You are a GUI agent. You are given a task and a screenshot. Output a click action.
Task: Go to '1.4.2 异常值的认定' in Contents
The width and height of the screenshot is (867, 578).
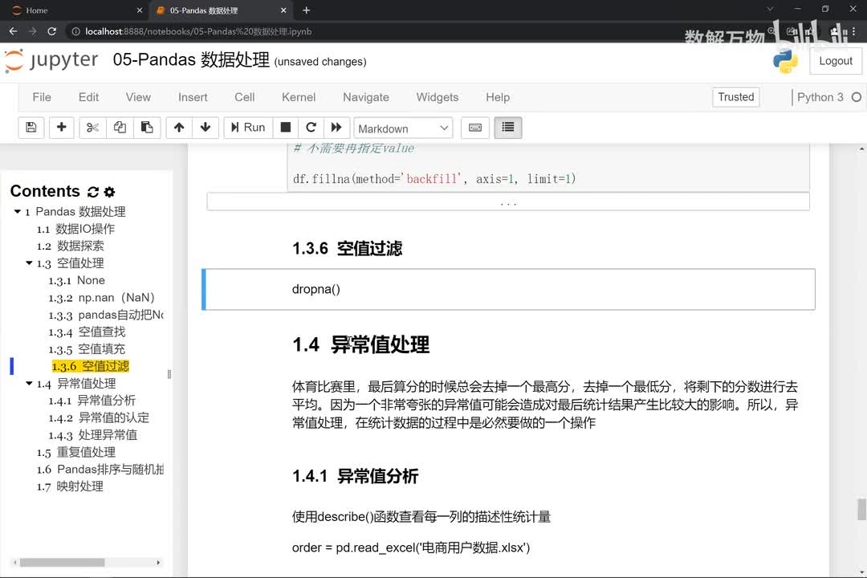[99, 417]
